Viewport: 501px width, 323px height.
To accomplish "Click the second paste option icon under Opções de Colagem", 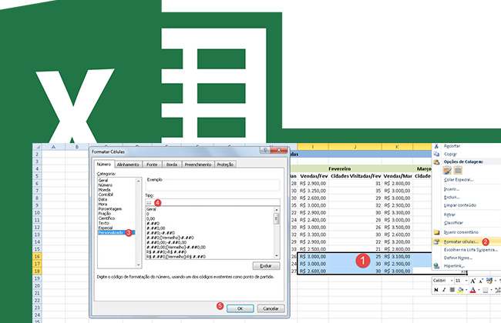I will click(458, 171).
